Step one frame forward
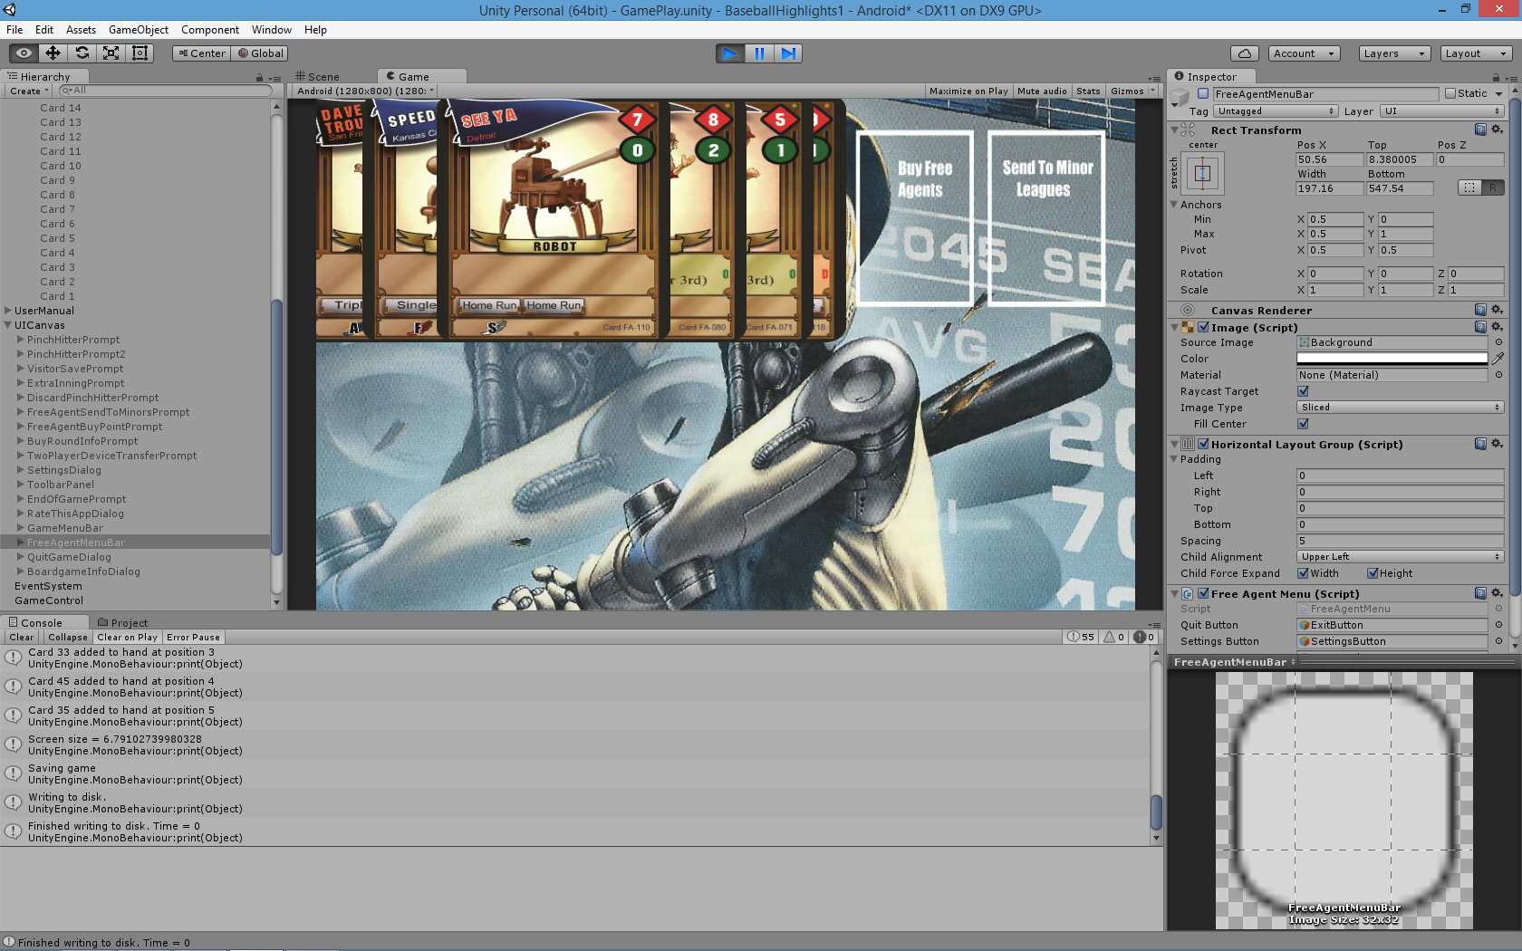This screenshot has height=951, width=1522. pyautogui.click(x=788, y=53)
